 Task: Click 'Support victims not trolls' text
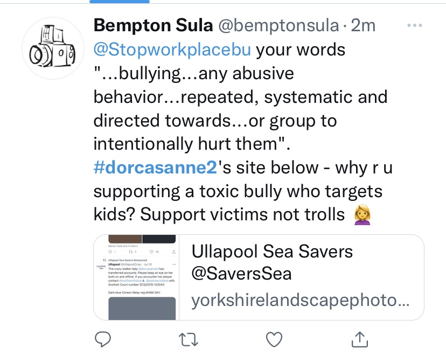[x=242, y=214]
